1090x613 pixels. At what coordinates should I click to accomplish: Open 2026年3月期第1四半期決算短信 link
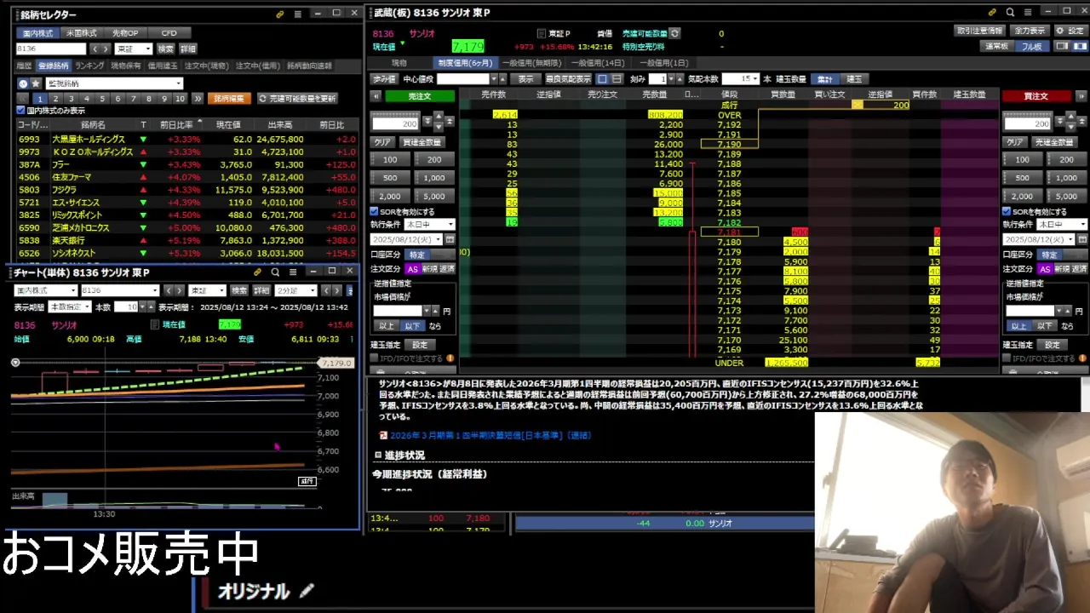point(490,435)
